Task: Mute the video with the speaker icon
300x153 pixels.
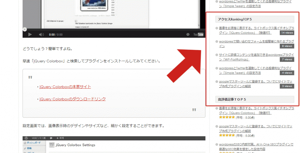Action: pos(41,35)
